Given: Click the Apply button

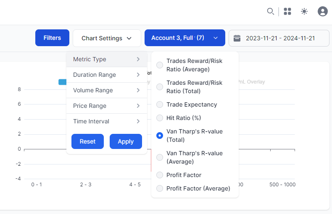Looking at the screenshot, I should pos(126,141).
